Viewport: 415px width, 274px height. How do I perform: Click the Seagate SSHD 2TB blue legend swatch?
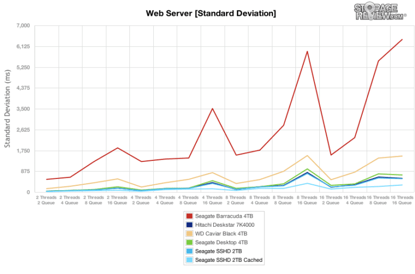(x=189, y=251)
